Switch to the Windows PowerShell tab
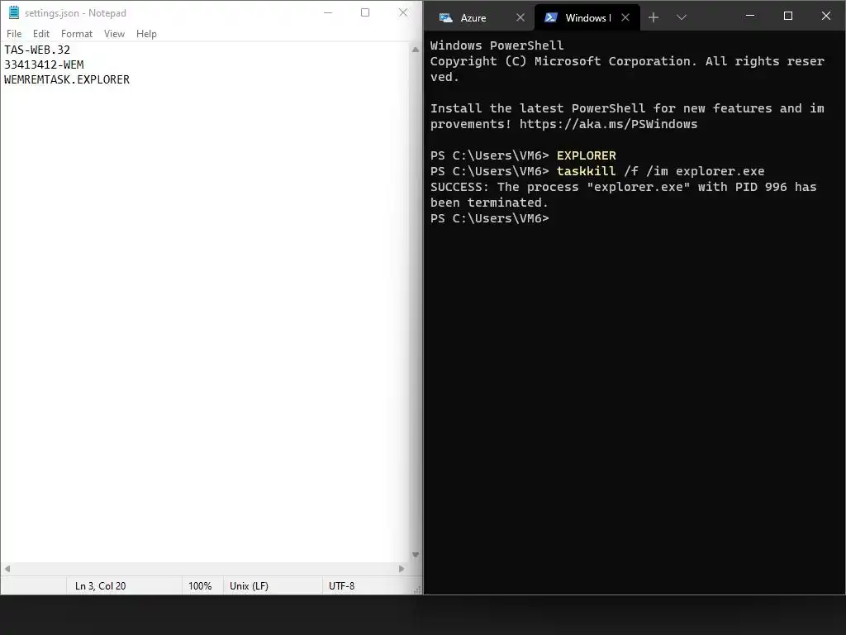 coord(588,18)
